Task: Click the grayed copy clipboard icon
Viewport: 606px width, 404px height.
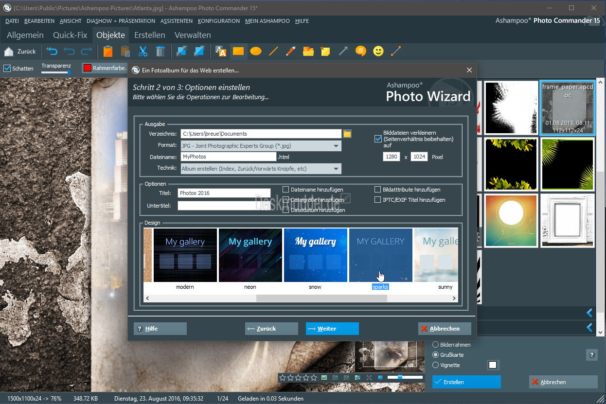Action: [x=125, y=51]
